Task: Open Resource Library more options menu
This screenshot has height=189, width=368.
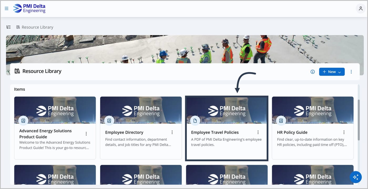Action: [x=351, y=72]
